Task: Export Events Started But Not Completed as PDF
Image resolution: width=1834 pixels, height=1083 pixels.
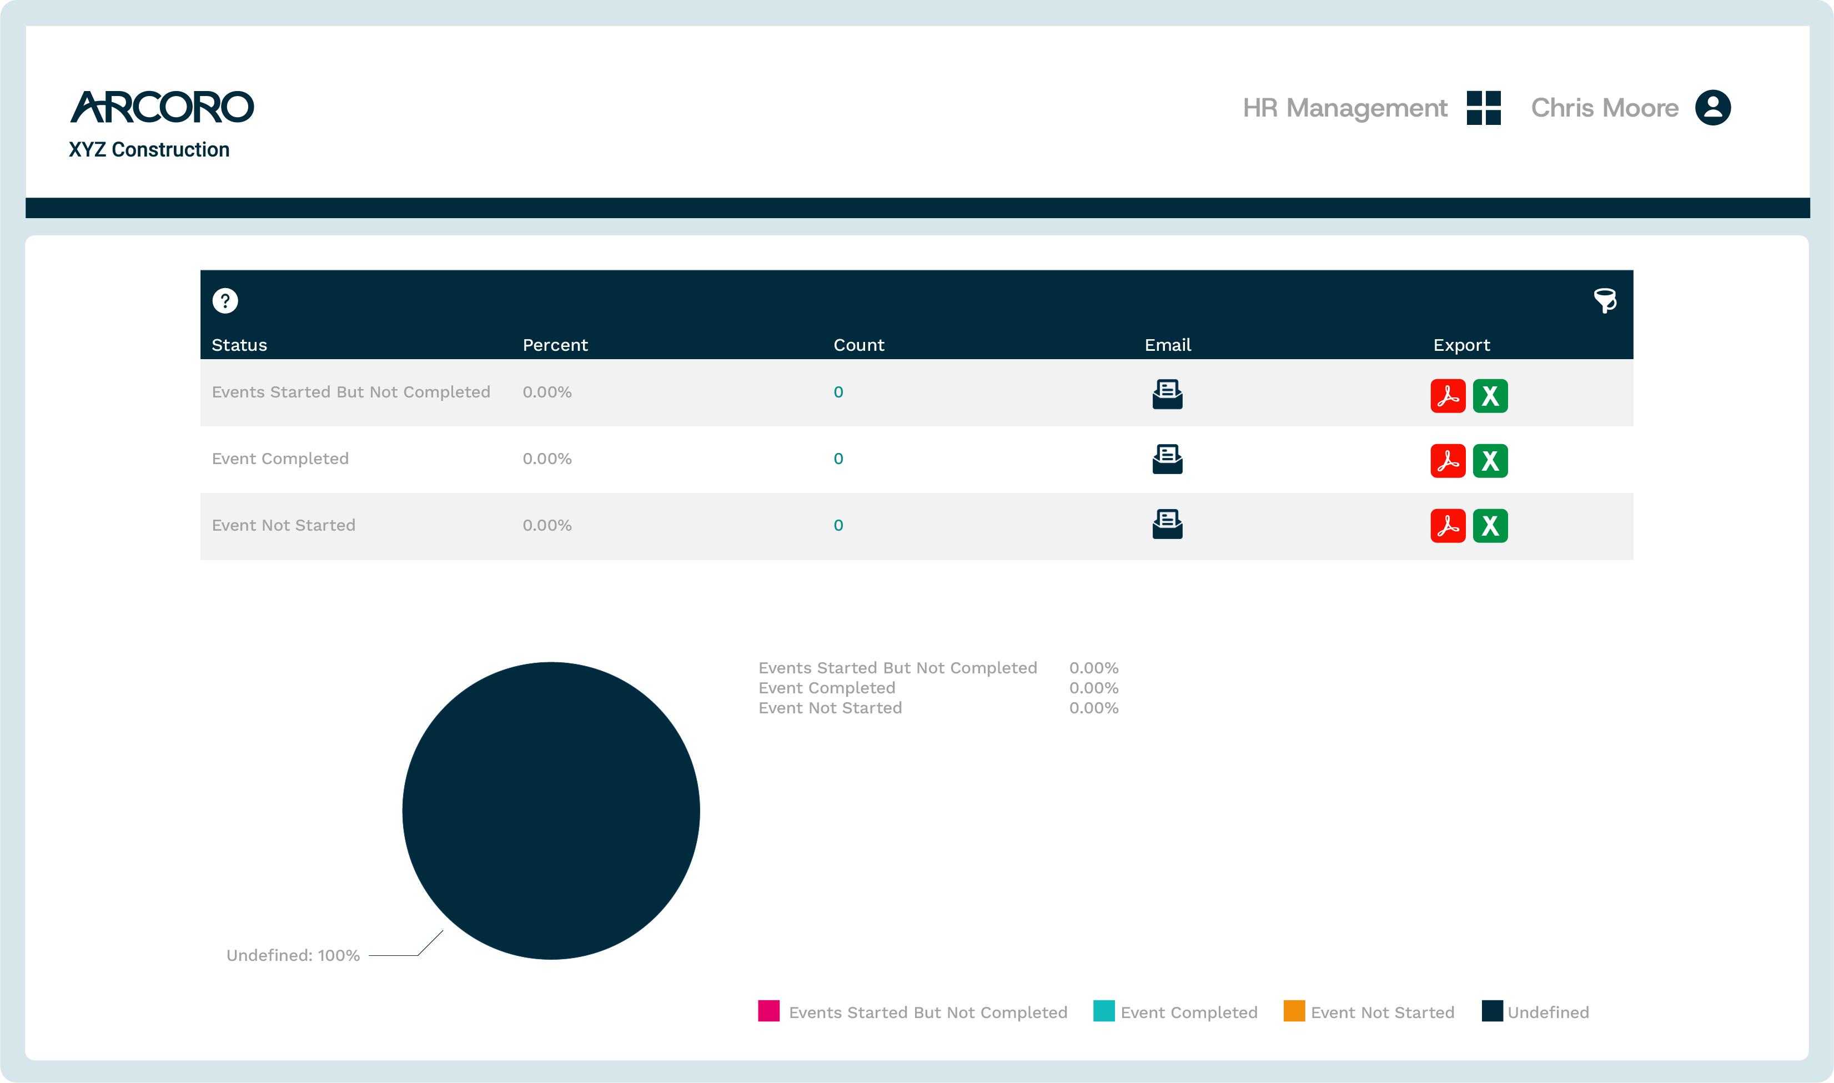Action: pos(1448,396)
